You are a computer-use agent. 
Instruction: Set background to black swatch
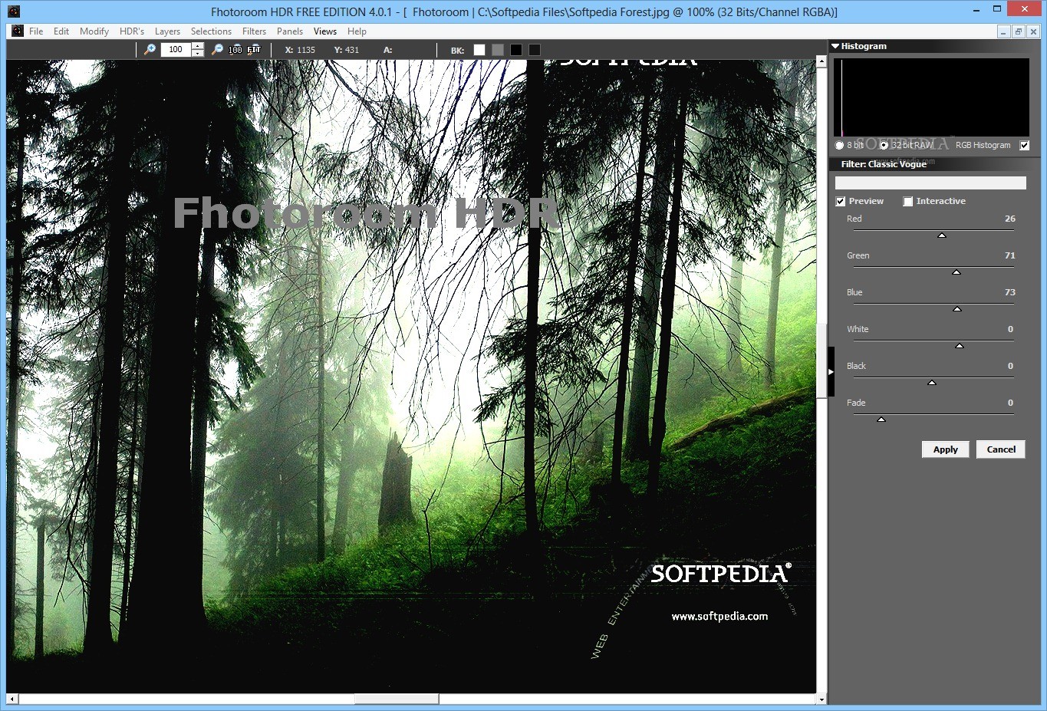pyautogui.click(x=516, y=50)
